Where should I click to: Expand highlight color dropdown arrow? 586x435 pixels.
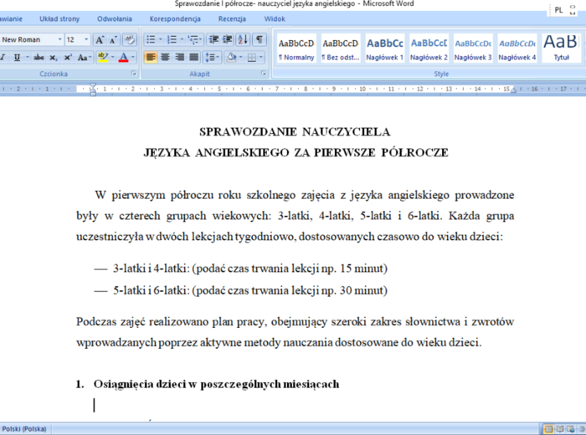112,58
